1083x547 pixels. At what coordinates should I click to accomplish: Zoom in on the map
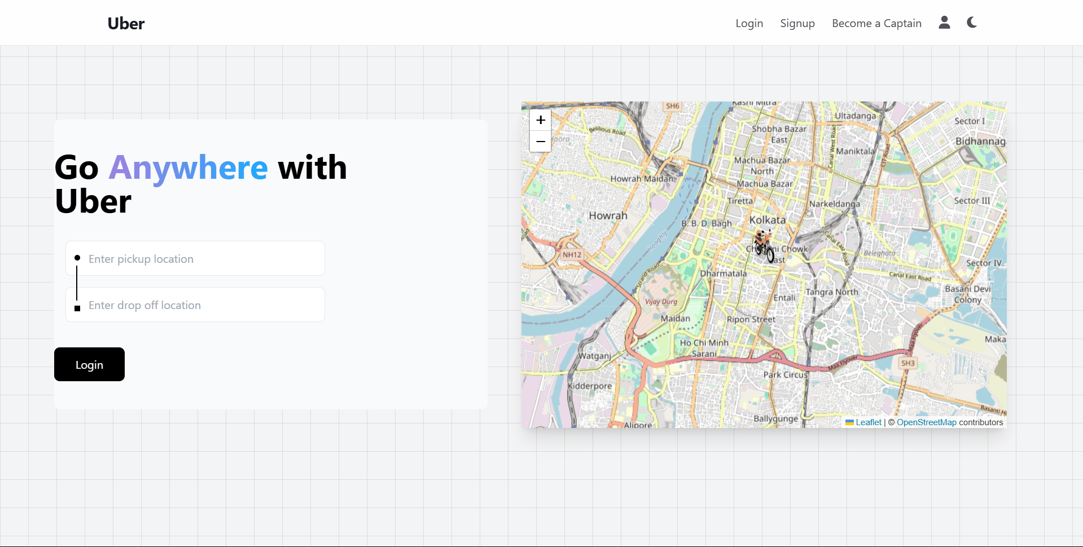540,120
